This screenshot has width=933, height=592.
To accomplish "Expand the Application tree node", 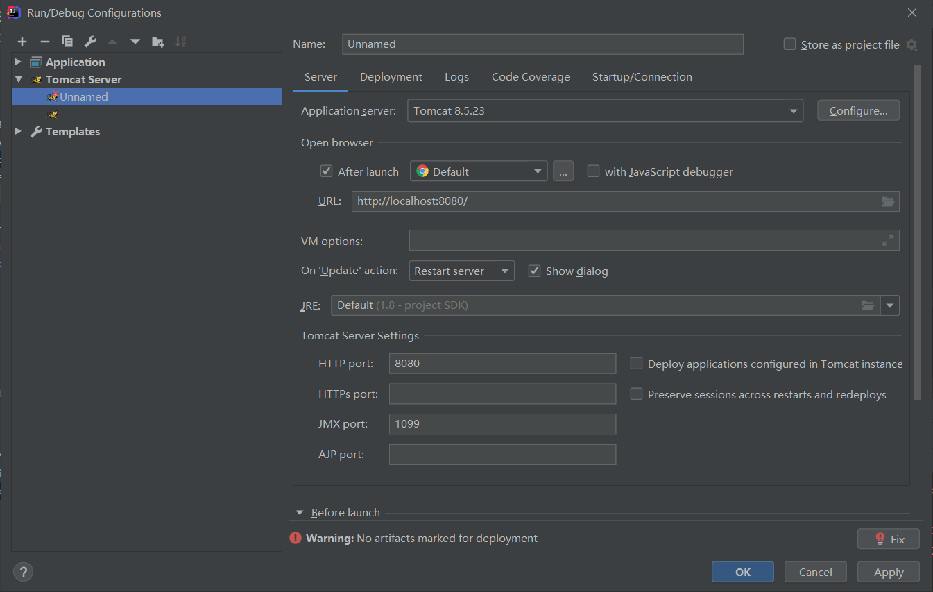I will [19, 62].
